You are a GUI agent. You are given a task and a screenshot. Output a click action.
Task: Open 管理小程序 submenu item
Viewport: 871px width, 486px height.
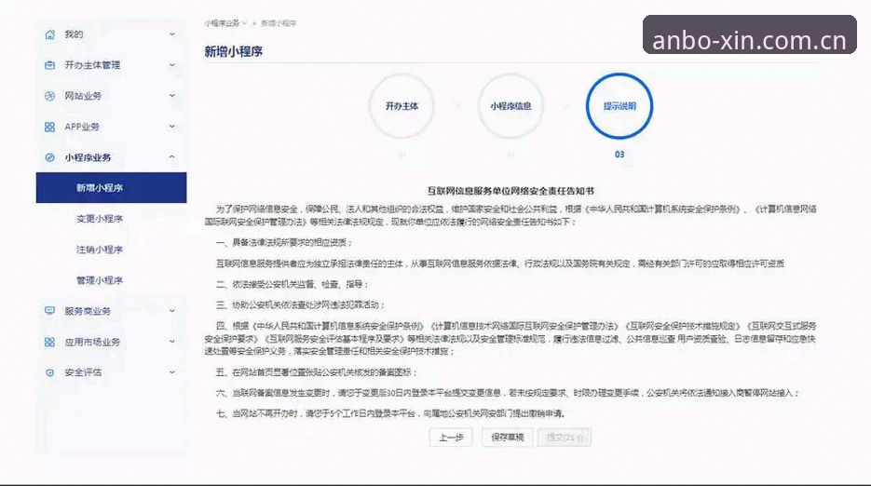[x=100, y=280]
